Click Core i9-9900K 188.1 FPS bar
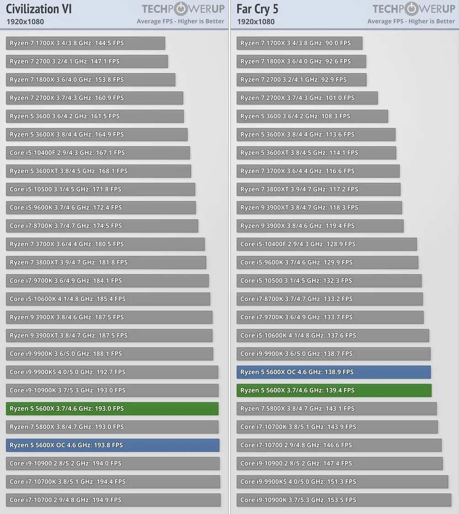Viewport: 460px width, 514px height. [x=110, y=354]
